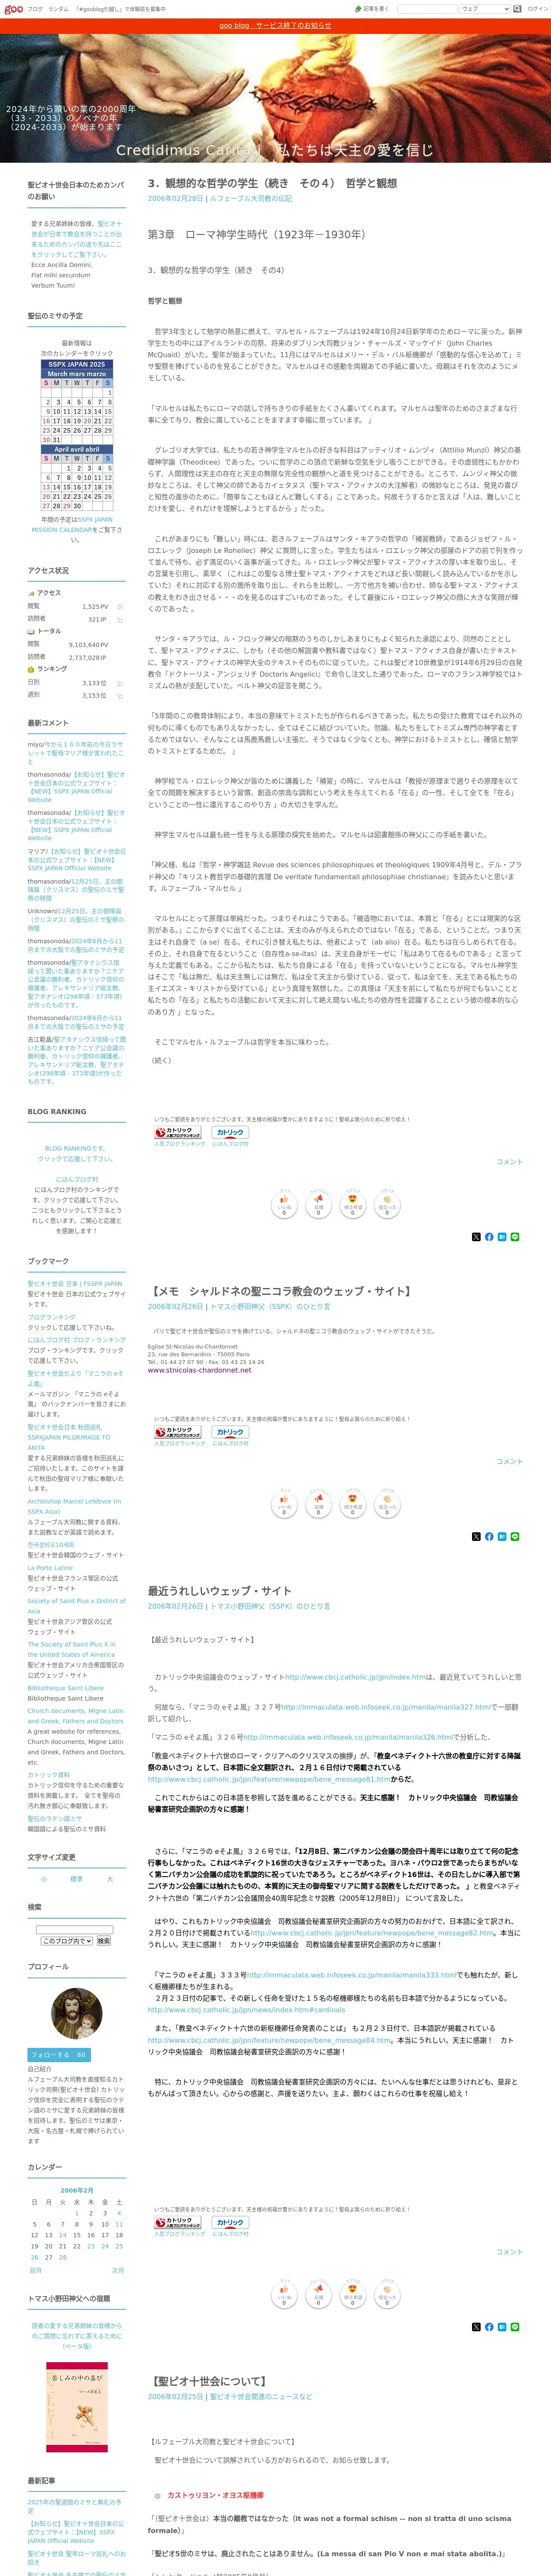Viewport: 551px width, 2576px height.
Task: Share シャルドネ article on LINE
Action: [515, 1536]
